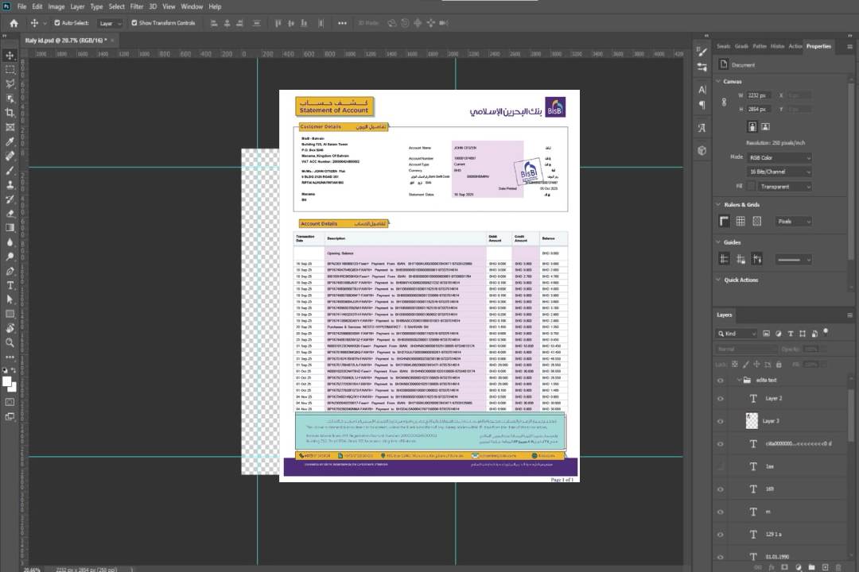Open the RGB Color mode dropdown

[779, 157]
